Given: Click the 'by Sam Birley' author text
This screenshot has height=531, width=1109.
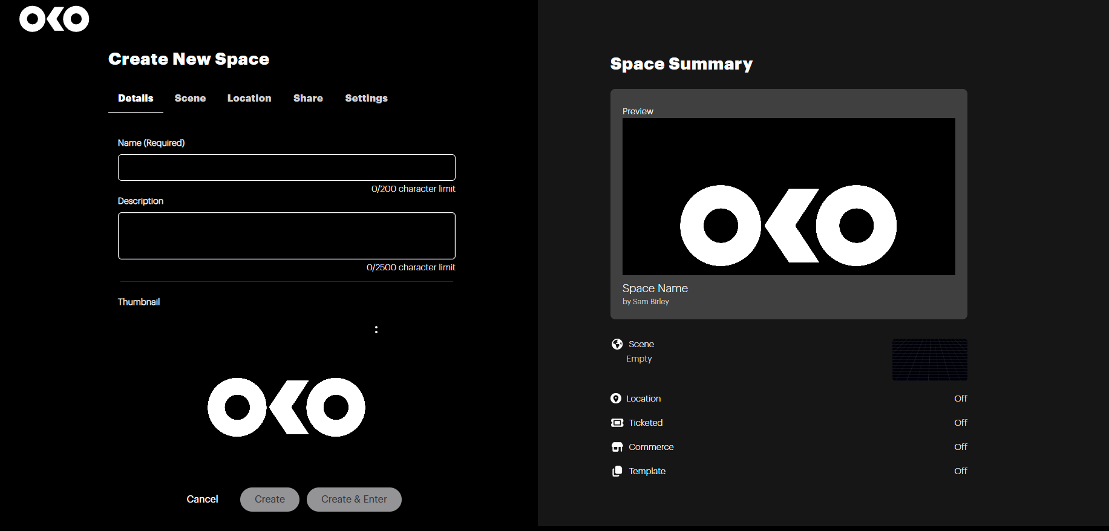Looking at the screenshot, I should click(646, 302).
